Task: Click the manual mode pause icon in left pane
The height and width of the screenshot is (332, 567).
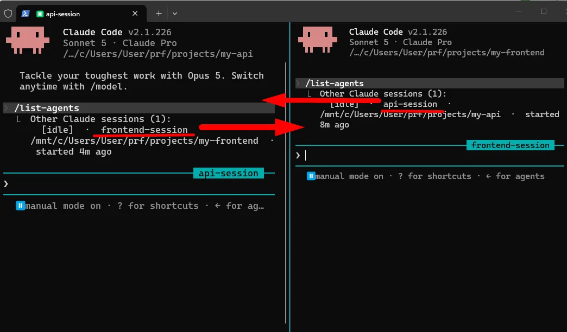Action: tap(20, 206)
